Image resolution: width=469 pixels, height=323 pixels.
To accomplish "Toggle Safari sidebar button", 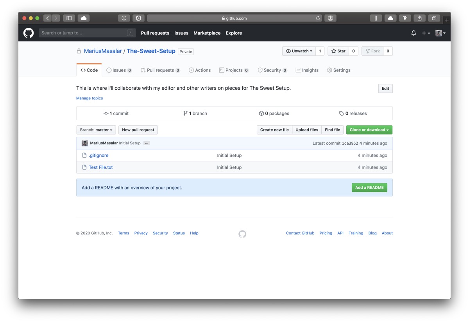I will (69, 18).
